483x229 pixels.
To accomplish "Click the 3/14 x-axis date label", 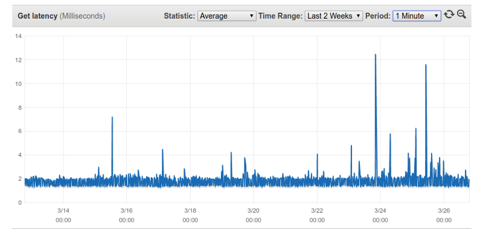I will [63, 211].
